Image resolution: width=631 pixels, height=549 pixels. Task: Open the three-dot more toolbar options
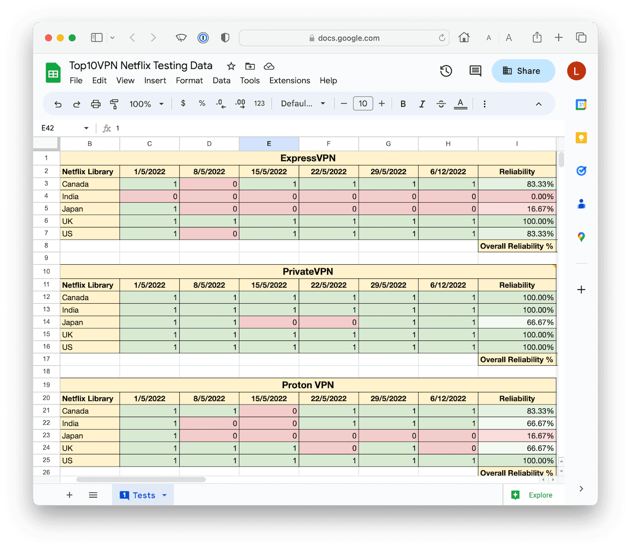(484, 104)
